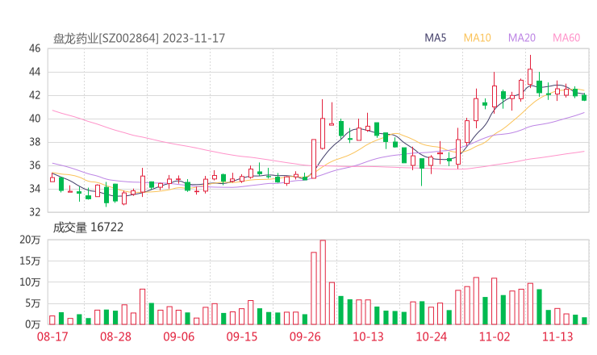The image size is (597, 355).
Task: Click the price axis value 44
Action: tap(35, 72)
